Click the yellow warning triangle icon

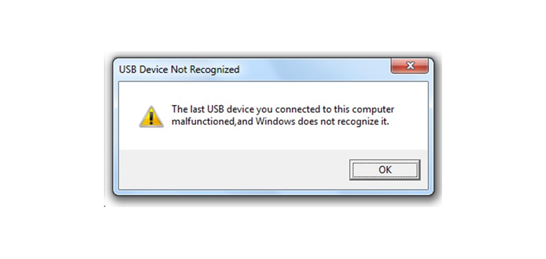[151, 116]
